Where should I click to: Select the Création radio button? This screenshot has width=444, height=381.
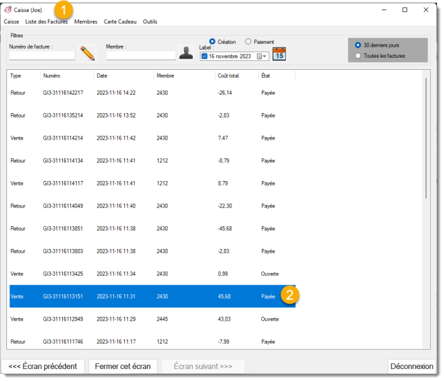[x=212, y=42]
